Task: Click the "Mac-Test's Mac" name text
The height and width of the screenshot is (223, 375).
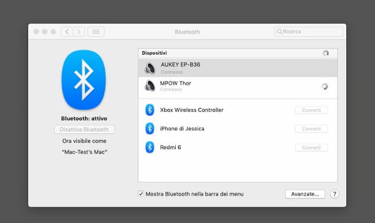Action: [x=84, y=152]
